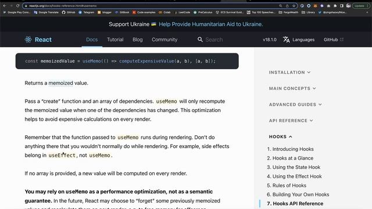Open the Library bookmark folder
The width and height of the screenshot is (372, 209).
click(308, 12)
